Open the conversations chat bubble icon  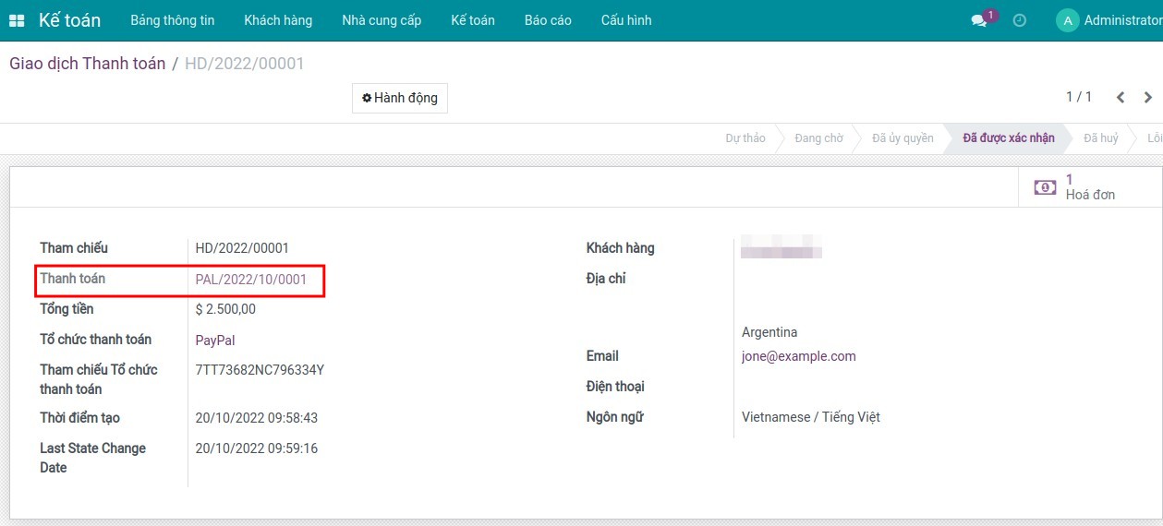point(979,20)
